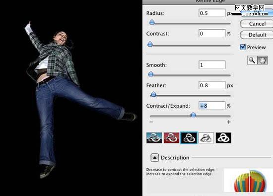Click the Contrast value field

(212, 33)
